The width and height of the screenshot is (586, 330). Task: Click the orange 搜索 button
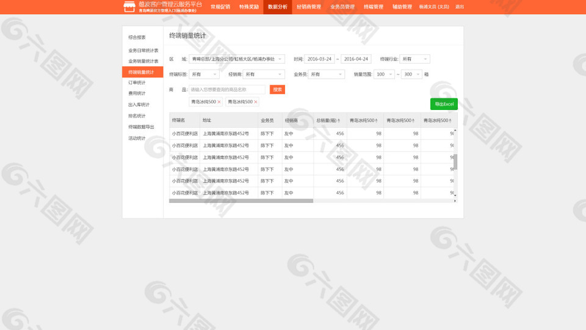click(x=277, y=90)
